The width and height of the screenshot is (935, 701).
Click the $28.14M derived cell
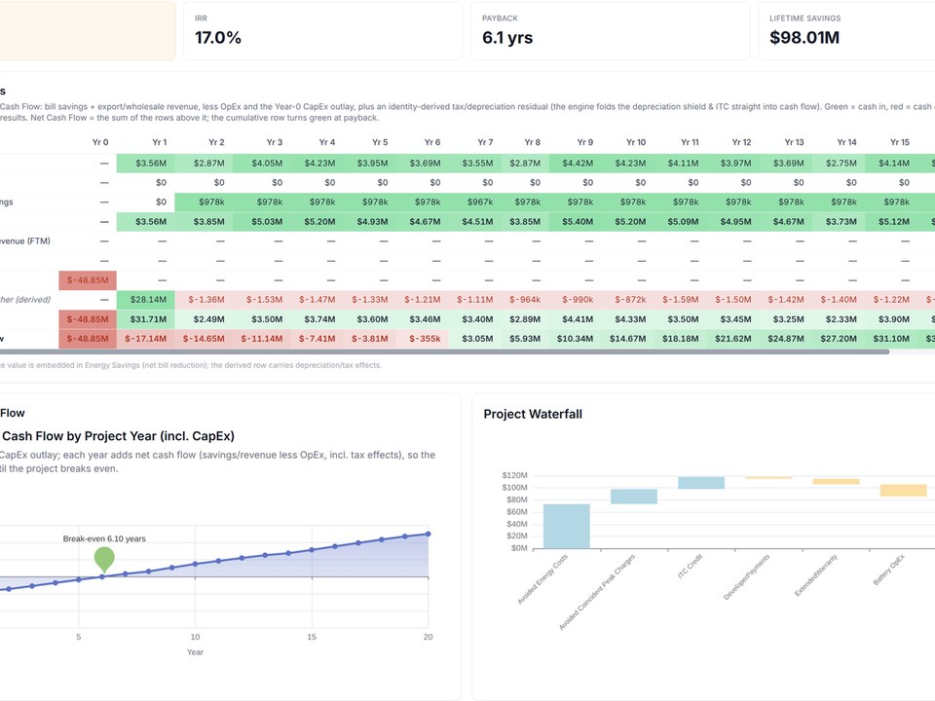[145, 300]
